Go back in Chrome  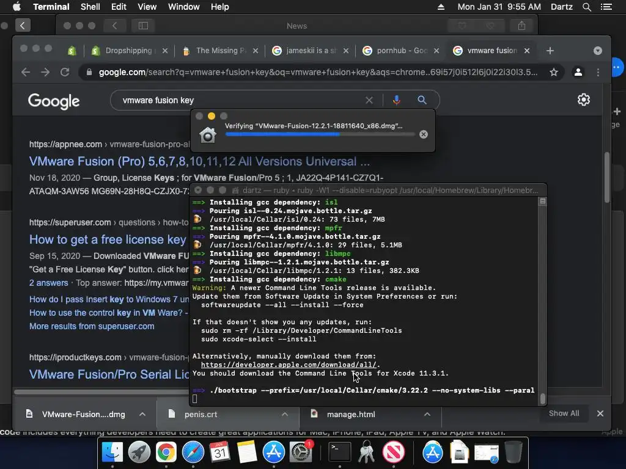(26, 72)
